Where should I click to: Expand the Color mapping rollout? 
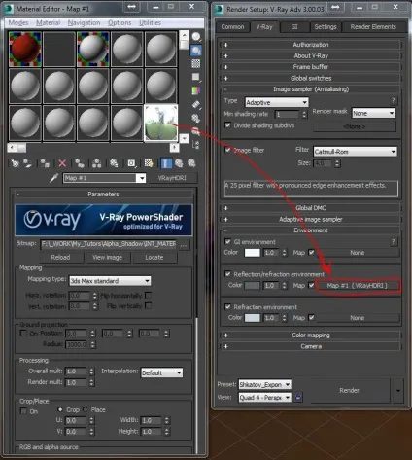pos(311,336)
